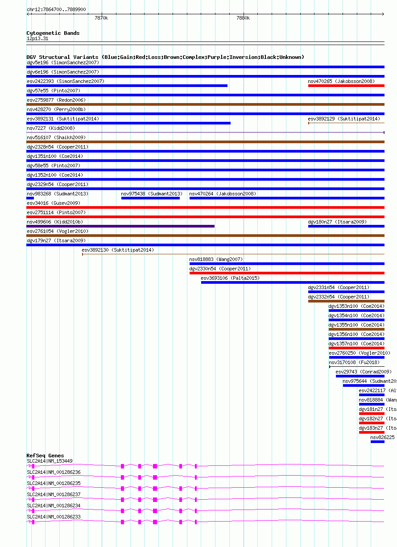Viewport: 397px width, 547px height.
Task: Open the esv2422117 variant label
Action: point(378,390)
